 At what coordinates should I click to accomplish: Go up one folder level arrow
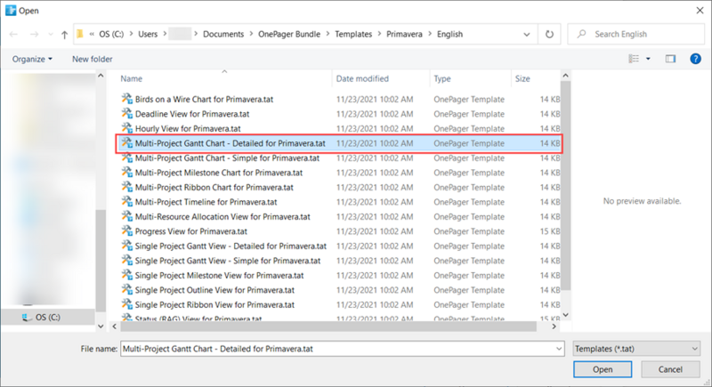point(64,35)
